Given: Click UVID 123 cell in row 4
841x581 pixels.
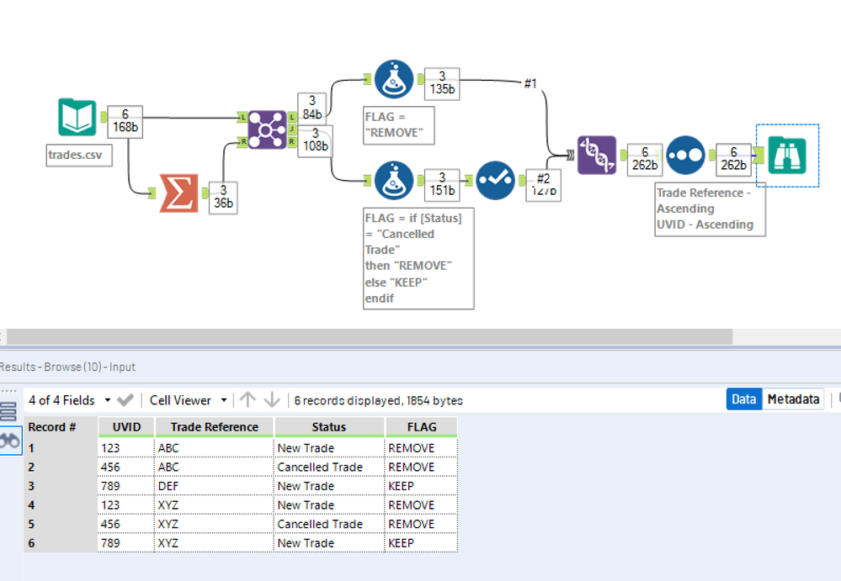Looking at the screenshot, I should 126,505.
